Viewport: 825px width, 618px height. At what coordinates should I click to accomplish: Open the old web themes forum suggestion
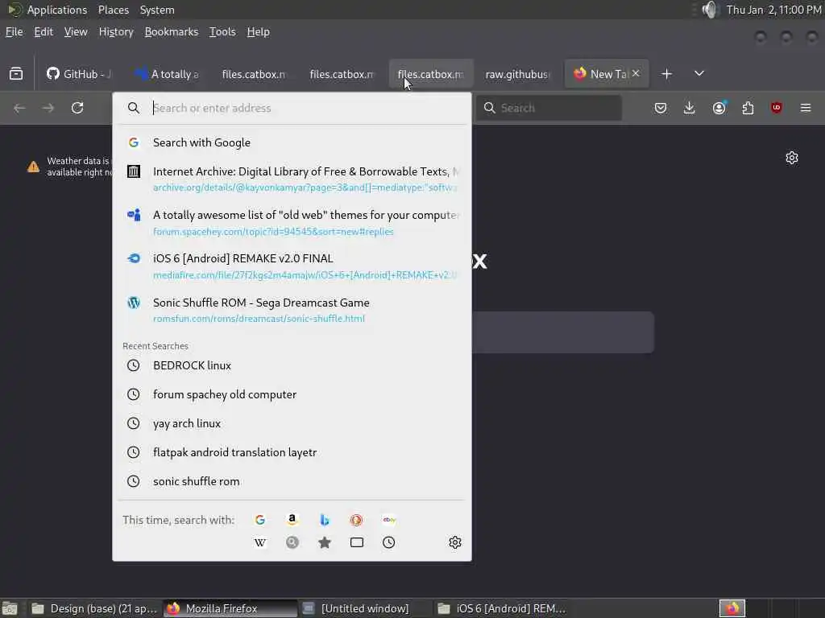point(292,223)
